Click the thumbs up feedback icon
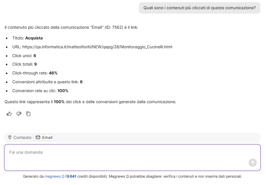 [9, 114]
